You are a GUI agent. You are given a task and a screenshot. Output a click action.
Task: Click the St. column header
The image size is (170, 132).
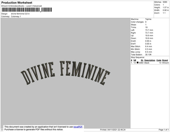142,60
